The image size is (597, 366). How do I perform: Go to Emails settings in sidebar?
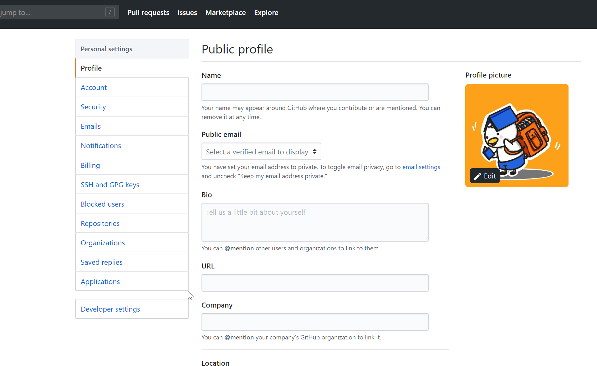tap(132, 126)
